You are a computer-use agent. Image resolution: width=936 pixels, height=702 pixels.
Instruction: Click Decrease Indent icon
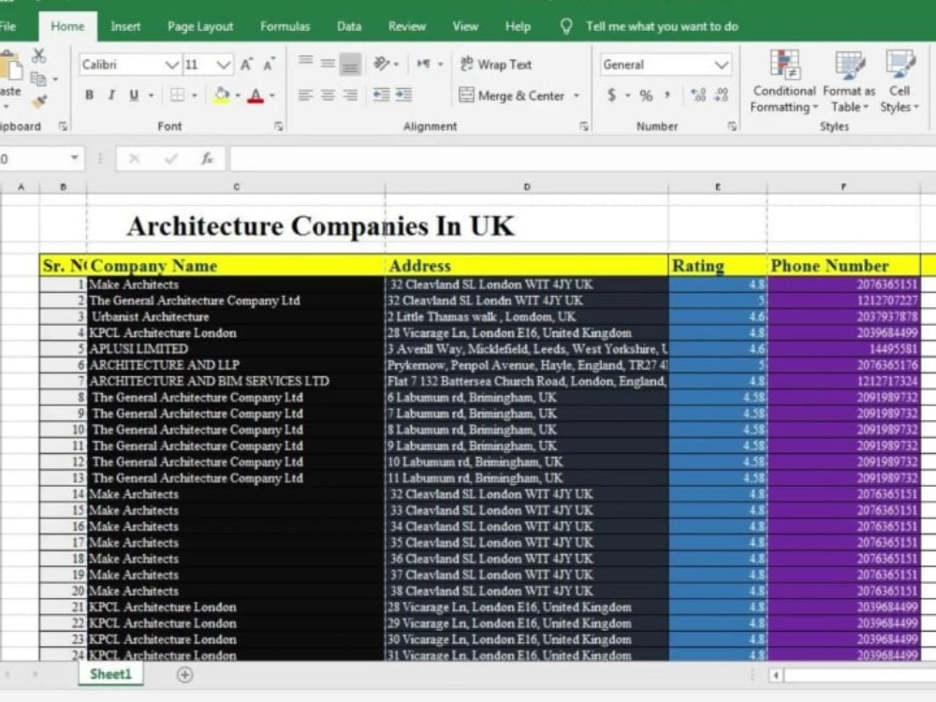coord(382,95)
